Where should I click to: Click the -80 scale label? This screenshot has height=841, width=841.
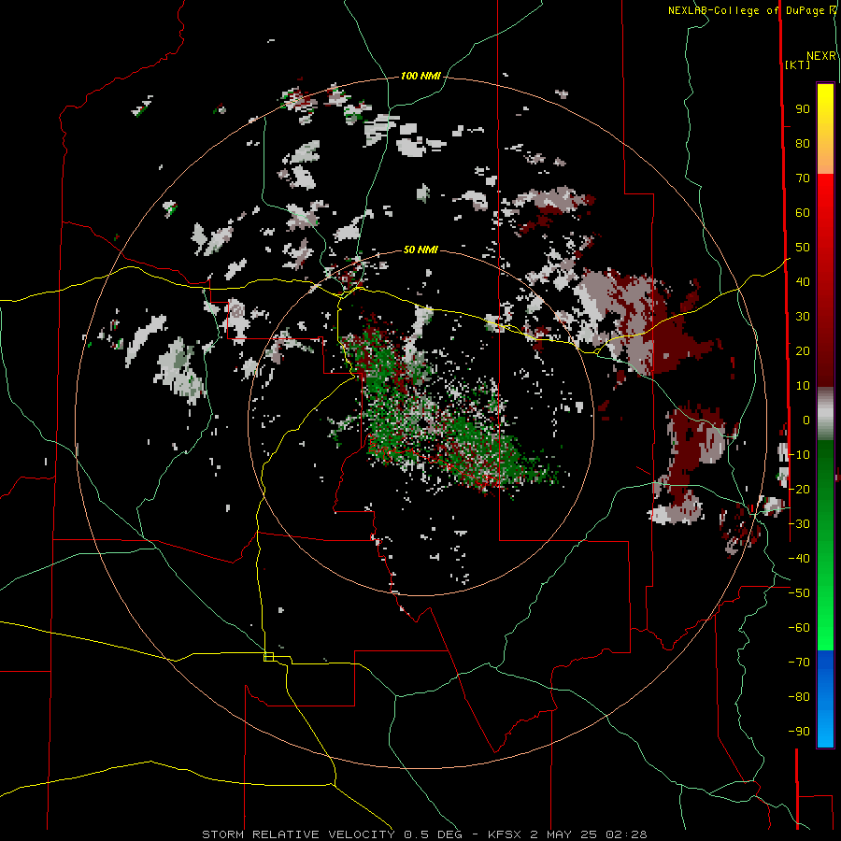[799, 697]
